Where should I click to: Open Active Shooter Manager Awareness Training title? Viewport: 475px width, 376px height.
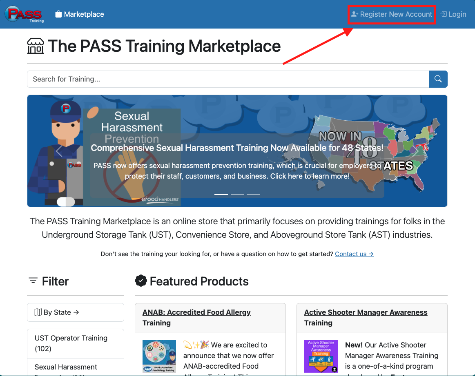[x=366, y=317]
